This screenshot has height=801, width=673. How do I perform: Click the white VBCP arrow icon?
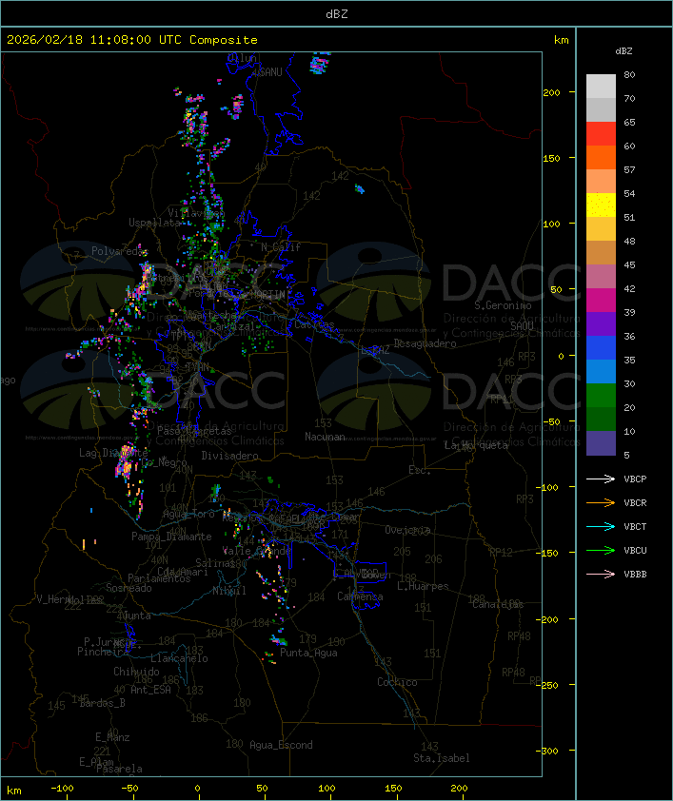(x=601, y=479)
